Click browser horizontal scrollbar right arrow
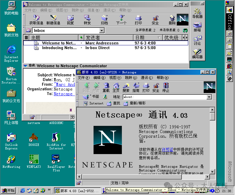Screen dimensions: 235x195 coord(207,177)
